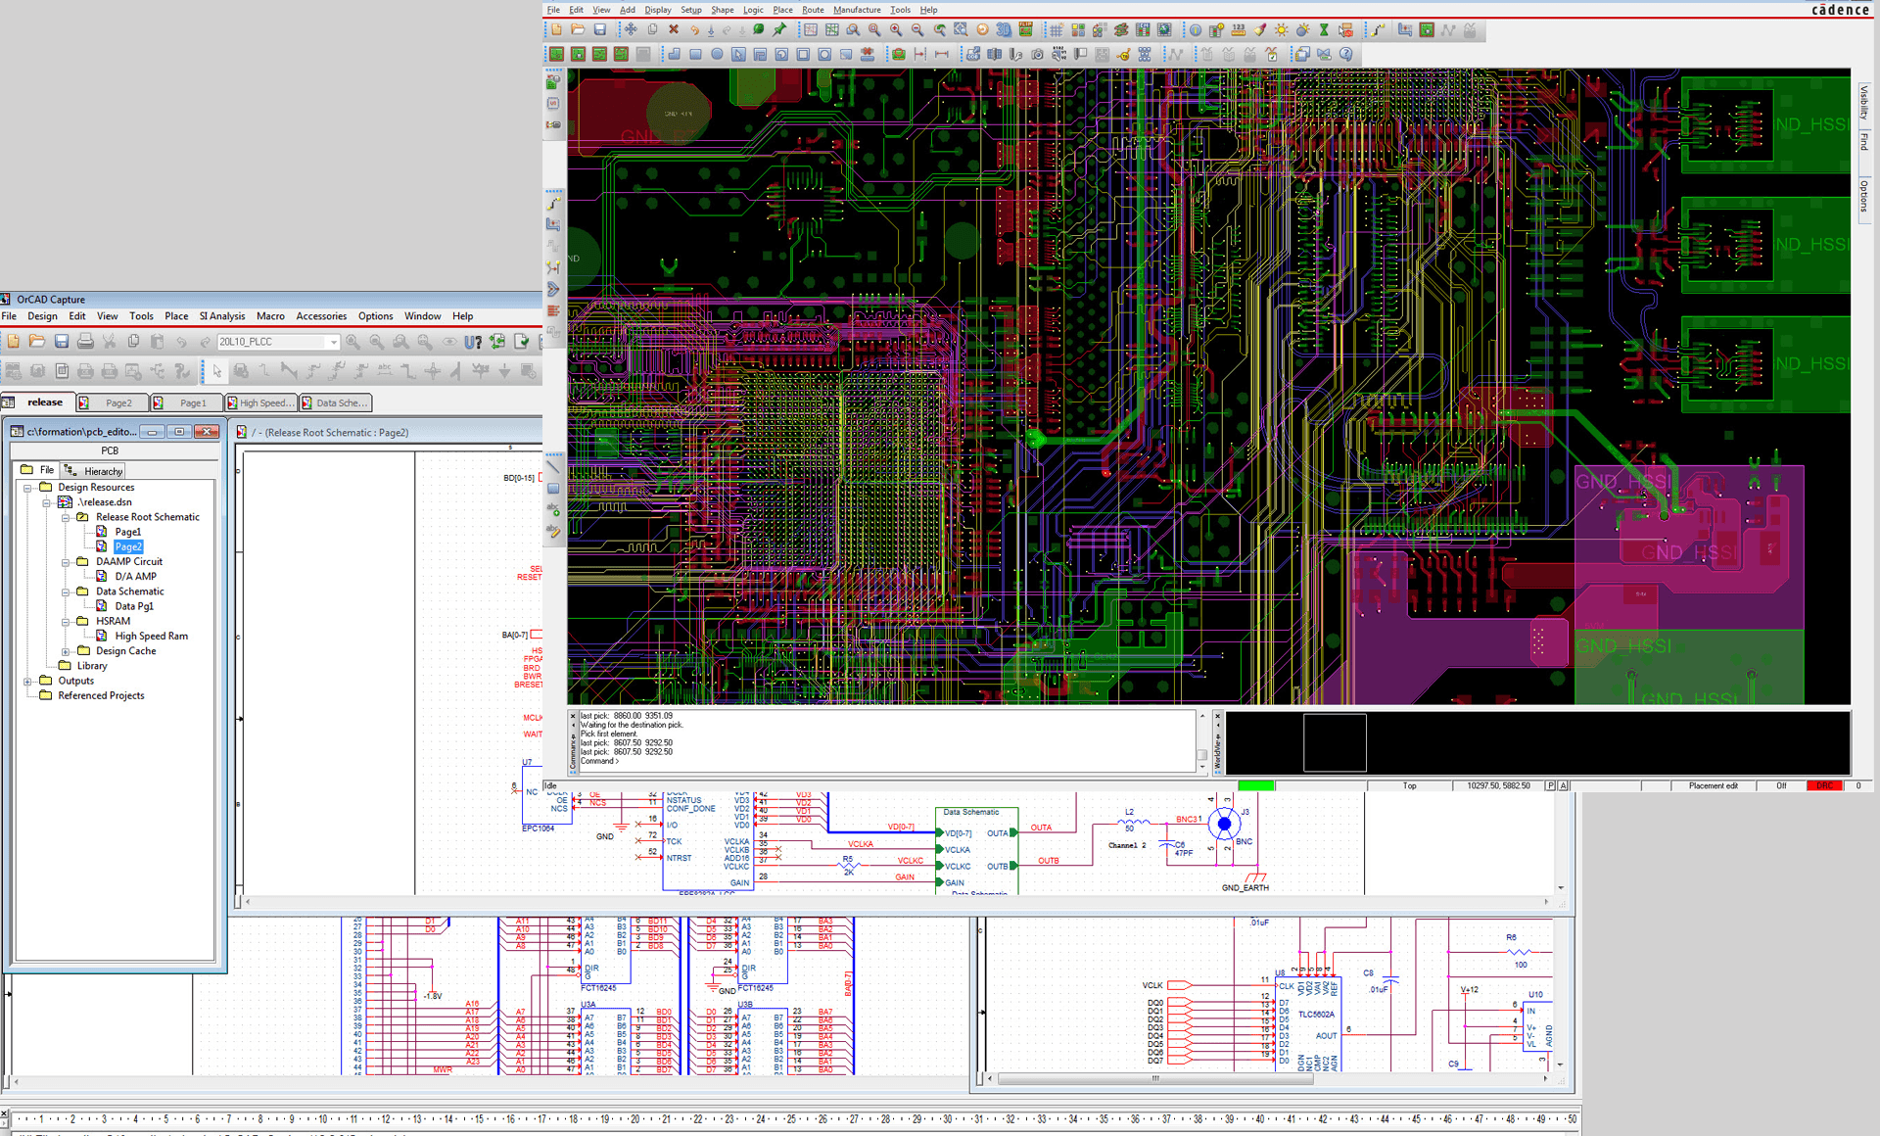The height and width of the screenshot is (1136, 1880).
Task: Toggle the A button in status bar
Action: click(x=1563, y=786)
